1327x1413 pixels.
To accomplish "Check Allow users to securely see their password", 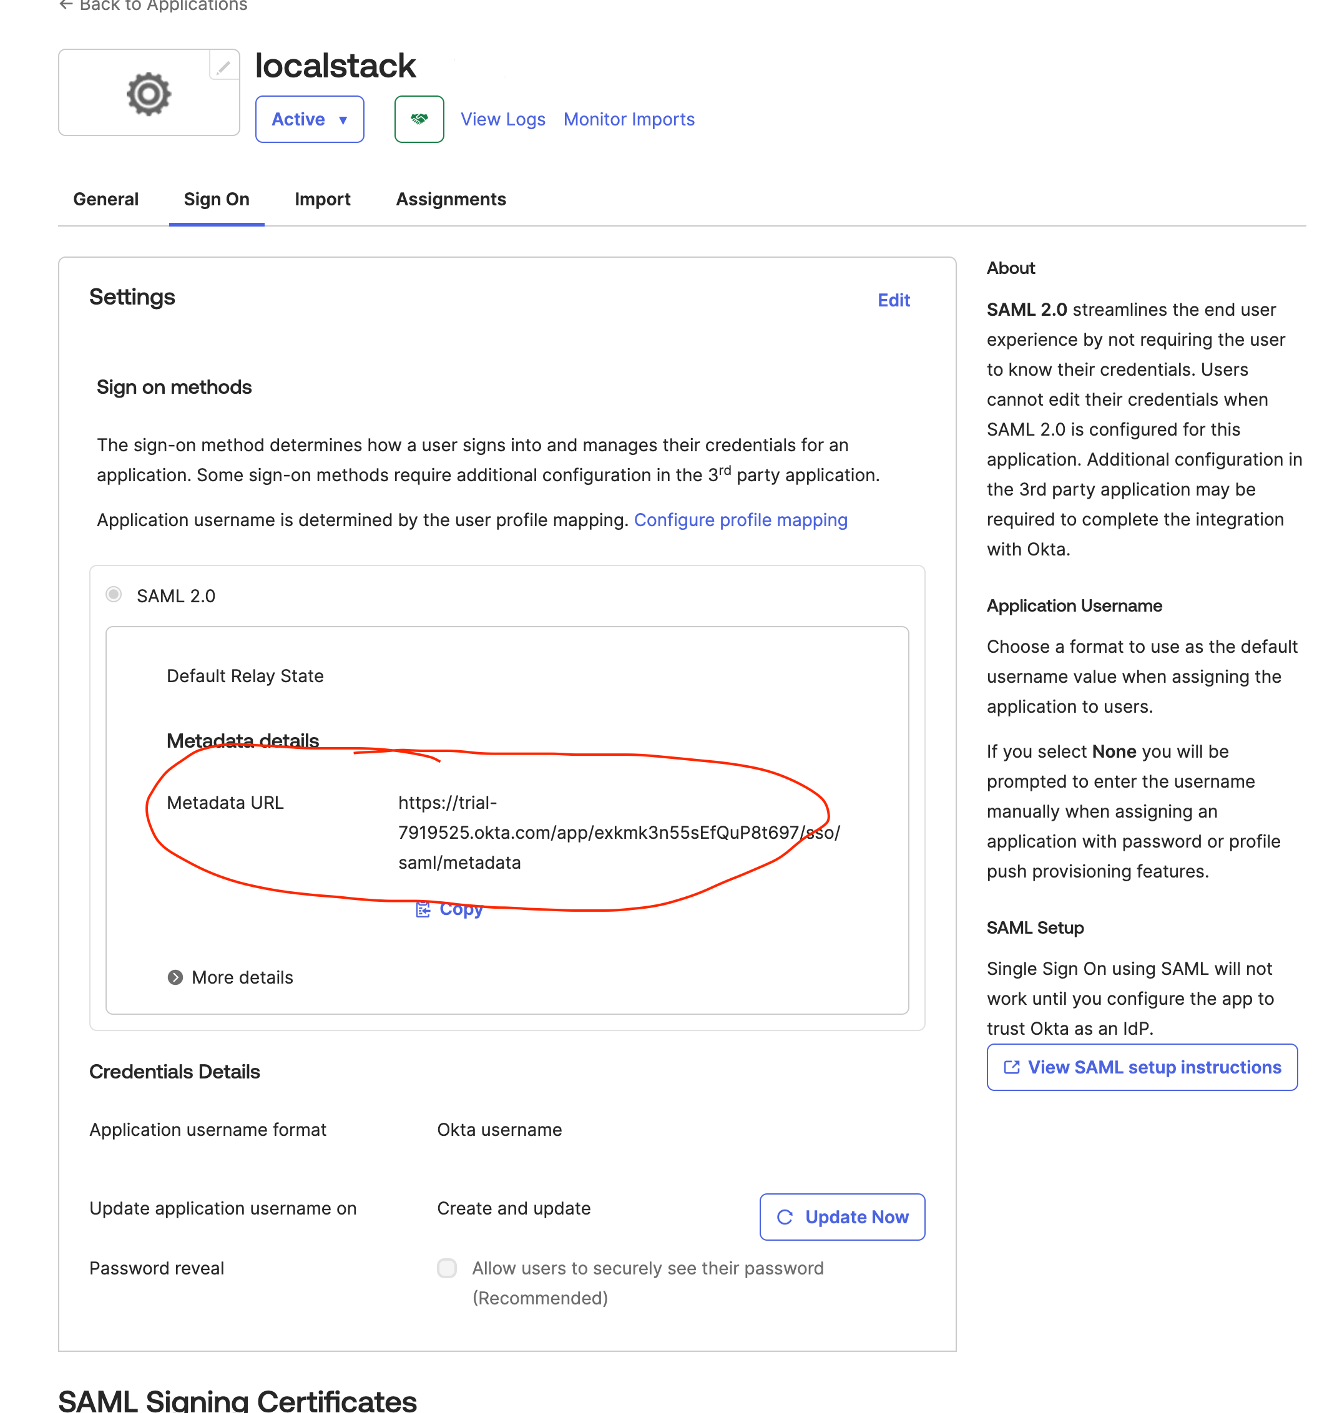I will 447,1268.
